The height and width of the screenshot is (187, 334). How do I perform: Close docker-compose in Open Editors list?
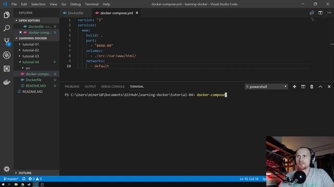20,32
